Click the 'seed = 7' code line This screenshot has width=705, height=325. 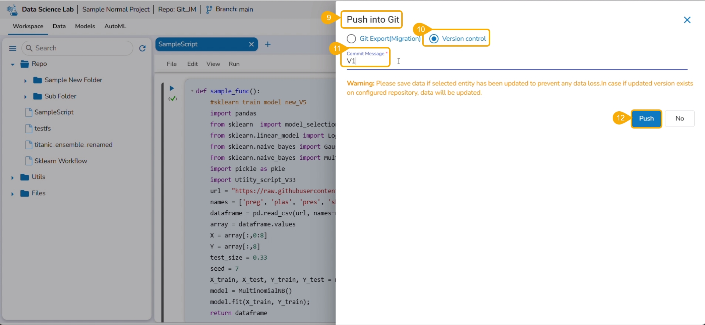tap(224, 268)
